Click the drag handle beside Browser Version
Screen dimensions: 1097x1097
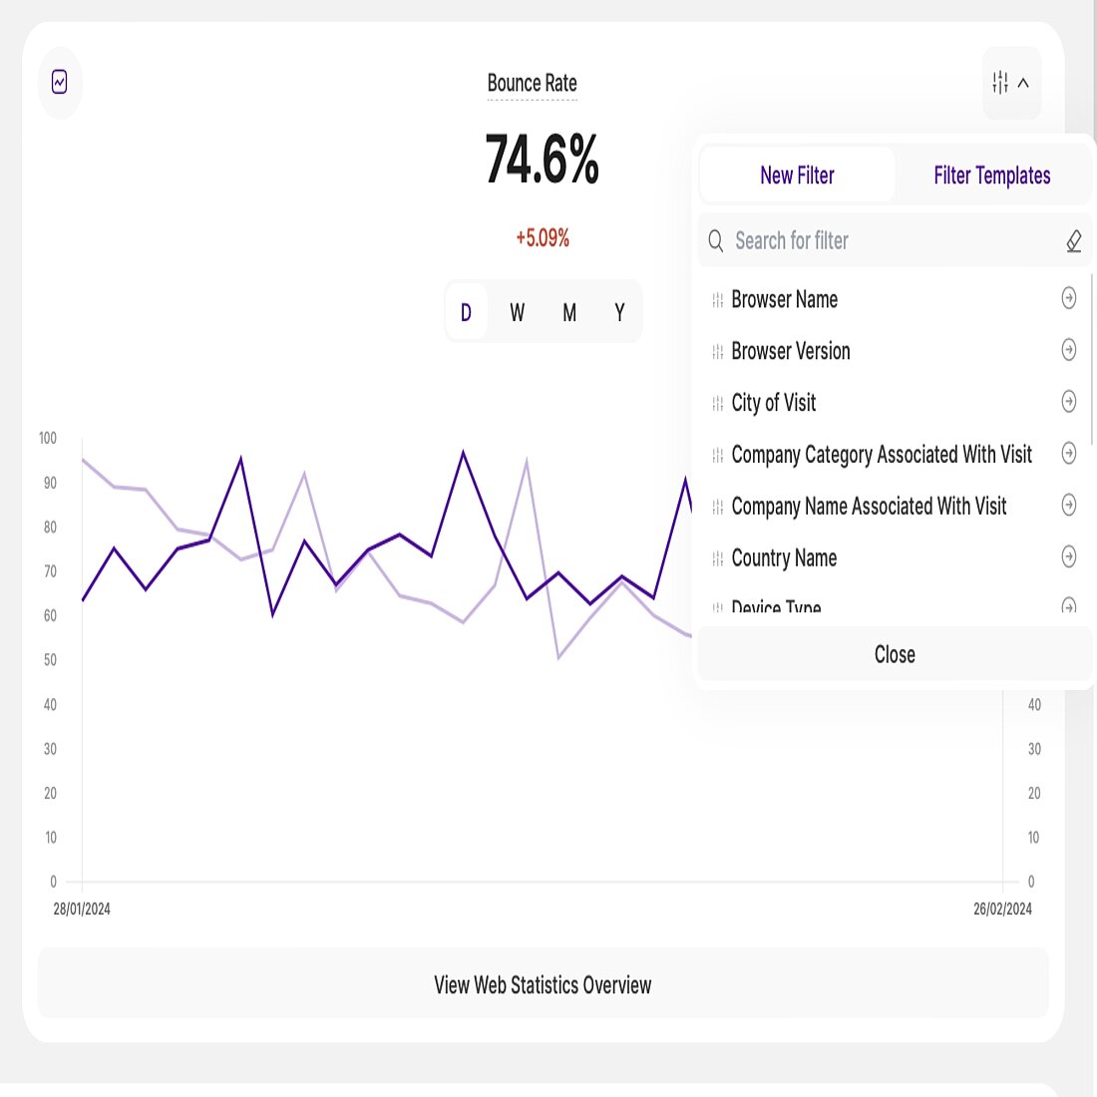717,350
